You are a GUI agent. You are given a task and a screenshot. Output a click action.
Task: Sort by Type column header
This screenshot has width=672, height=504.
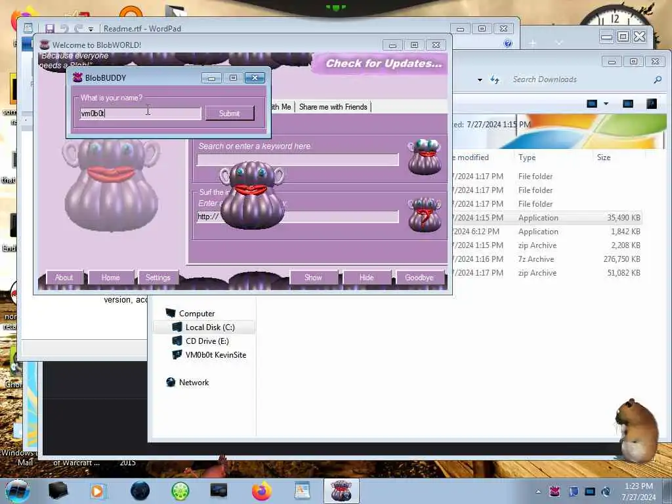point(527,157)
